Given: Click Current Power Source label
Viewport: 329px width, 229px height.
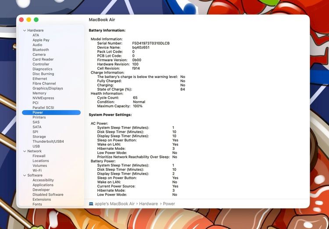Looking at the screenshot, I should coord(116,186).
